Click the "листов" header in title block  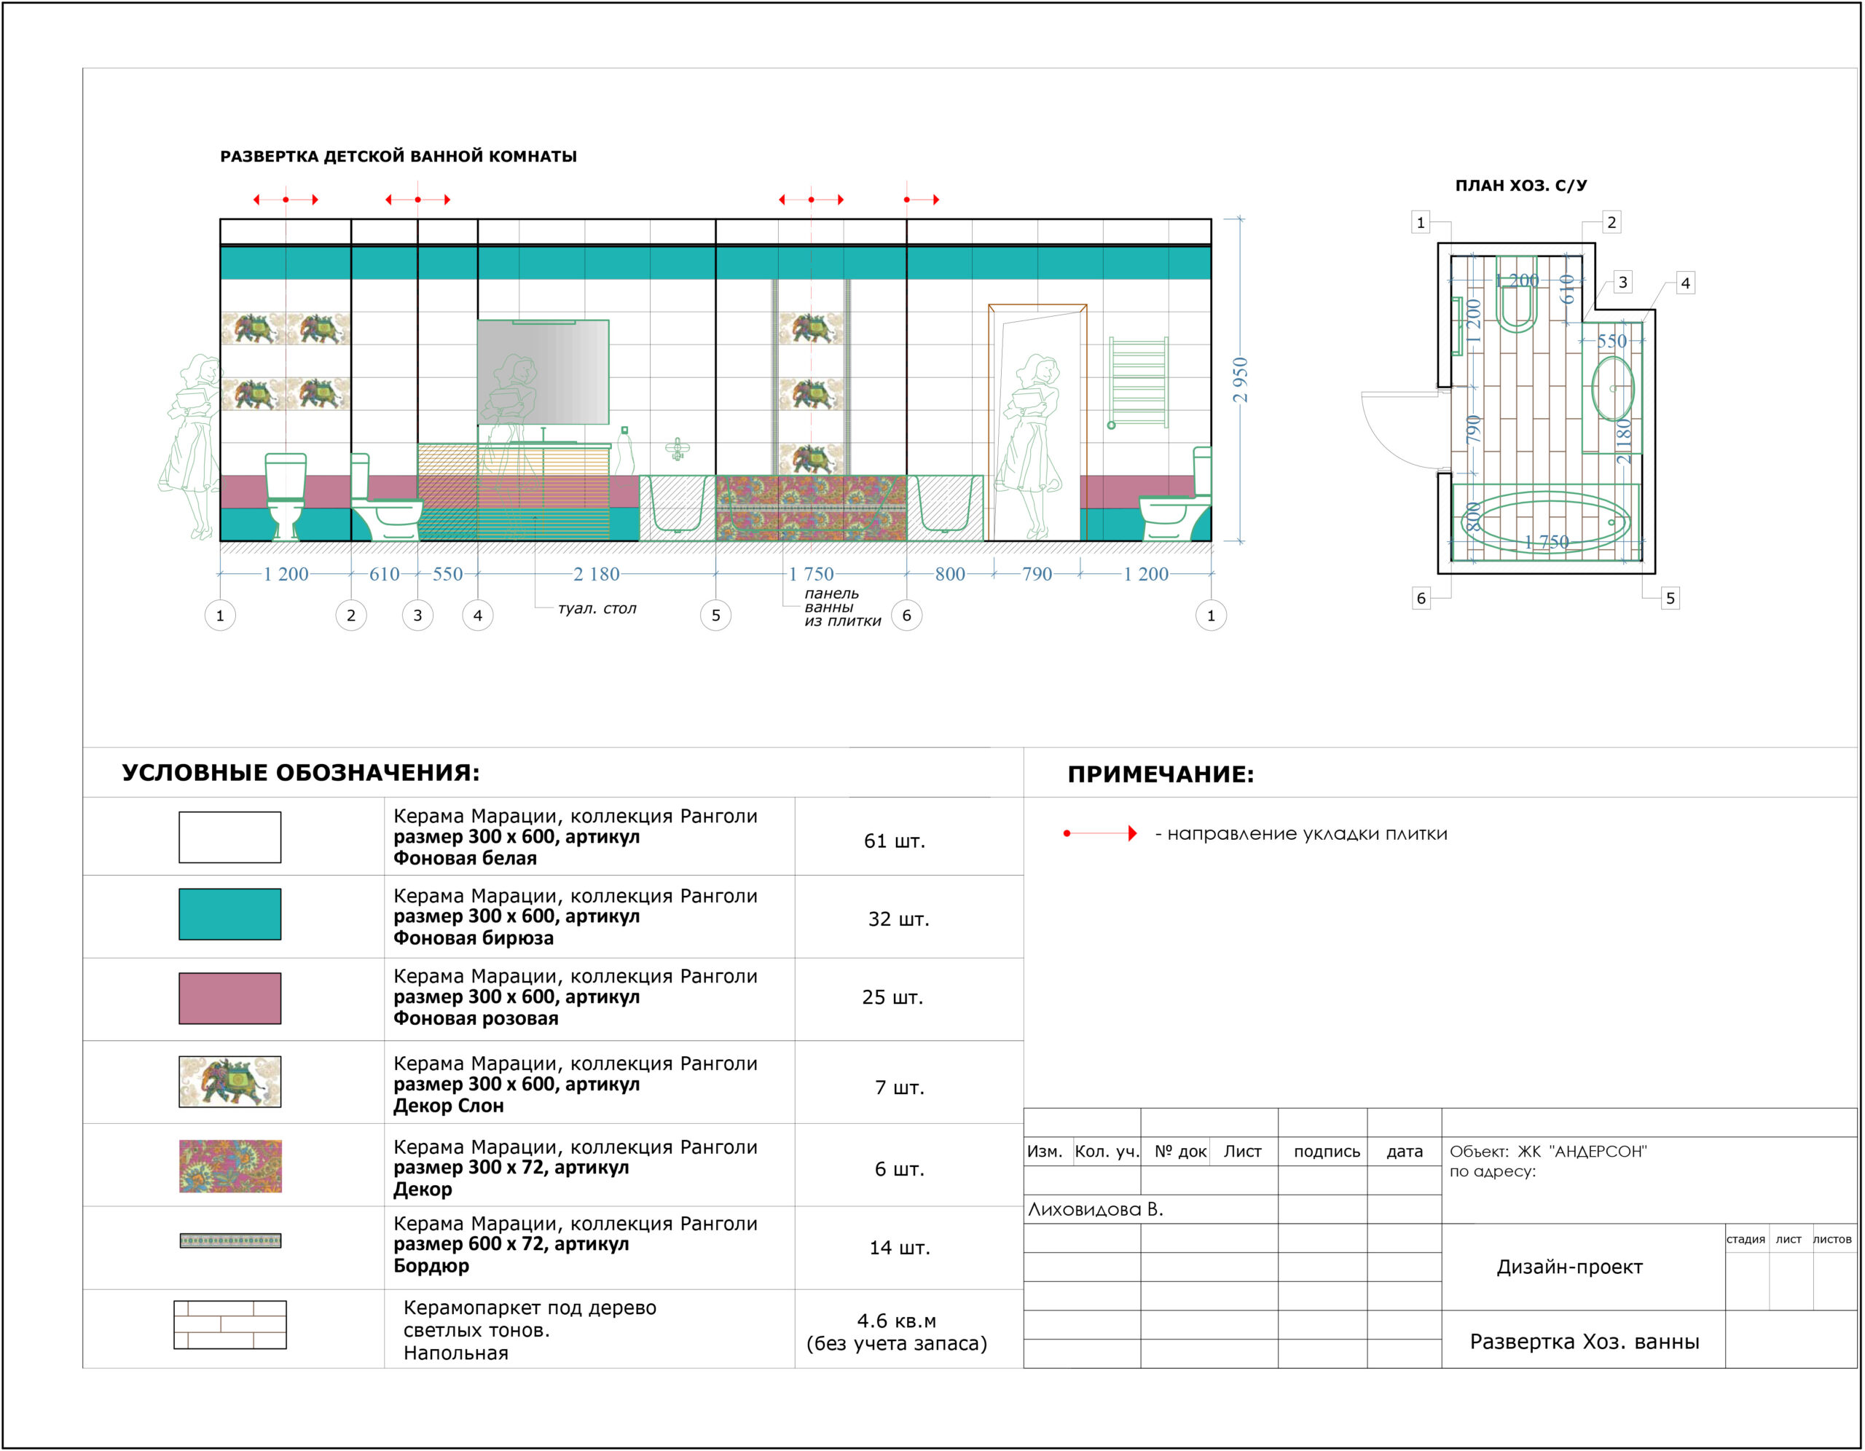[x=1832, y=1239]
